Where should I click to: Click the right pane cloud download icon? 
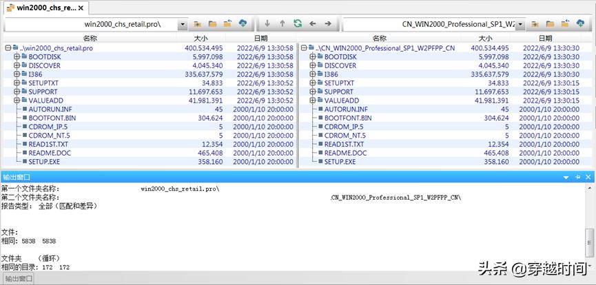pos(580,23)
